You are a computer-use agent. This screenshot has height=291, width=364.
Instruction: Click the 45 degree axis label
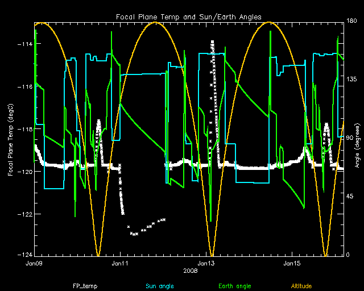pyautogui.click(x=350, y=197)
